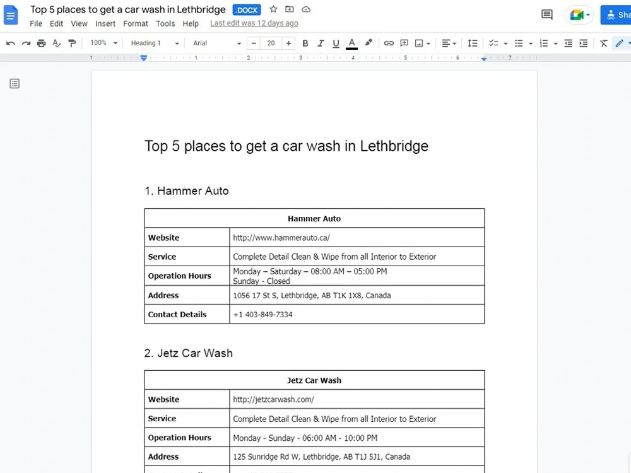Click the document title in the header

(128, 9)
